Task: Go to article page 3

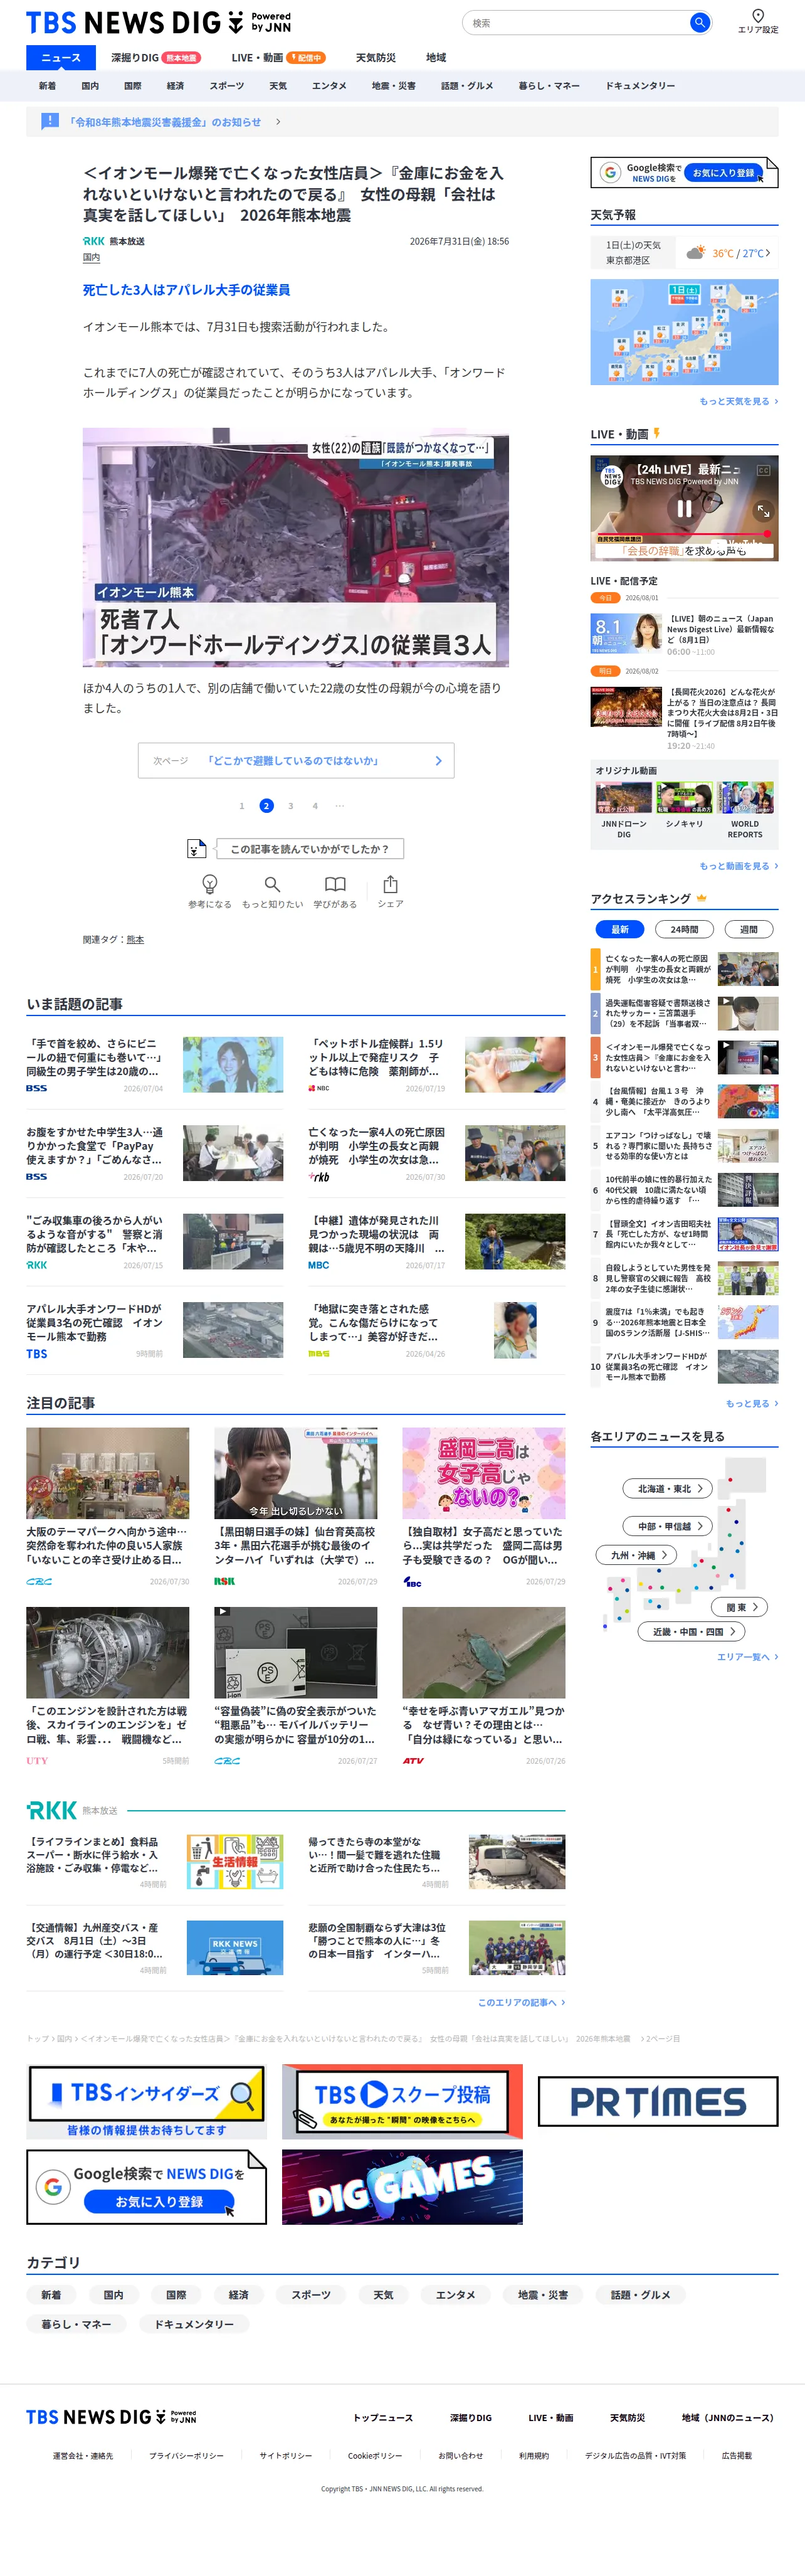Action: (291, 806)
